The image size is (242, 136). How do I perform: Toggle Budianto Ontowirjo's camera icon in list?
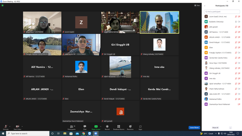[239, 22]
